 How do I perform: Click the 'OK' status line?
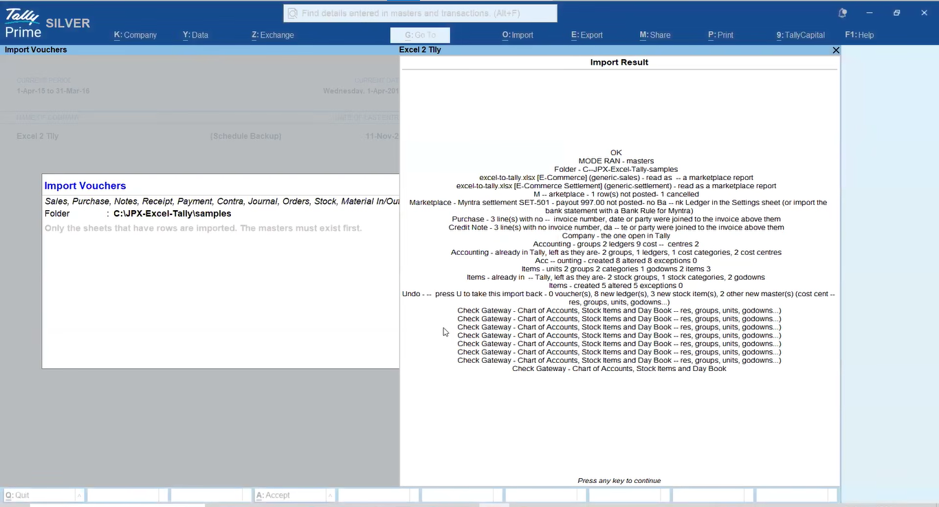[616, 153]
